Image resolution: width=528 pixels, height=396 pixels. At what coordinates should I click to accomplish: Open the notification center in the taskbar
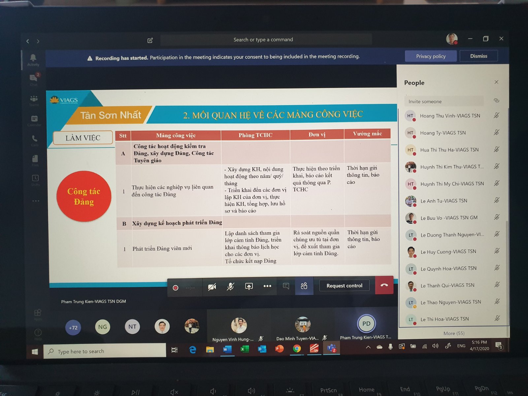coord(499,346)
